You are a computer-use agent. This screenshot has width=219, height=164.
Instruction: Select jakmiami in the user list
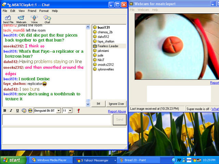pyautogui.click(x=103, y=51)
